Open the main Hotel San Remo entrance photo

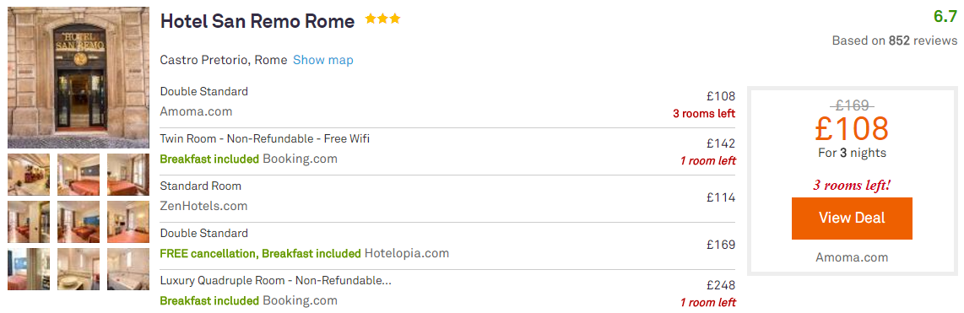click(x=78, y=78)
